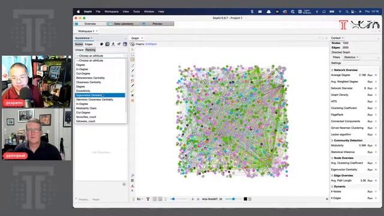
Task: Run the PageRank statistic
Action: (x=370, y=115)
